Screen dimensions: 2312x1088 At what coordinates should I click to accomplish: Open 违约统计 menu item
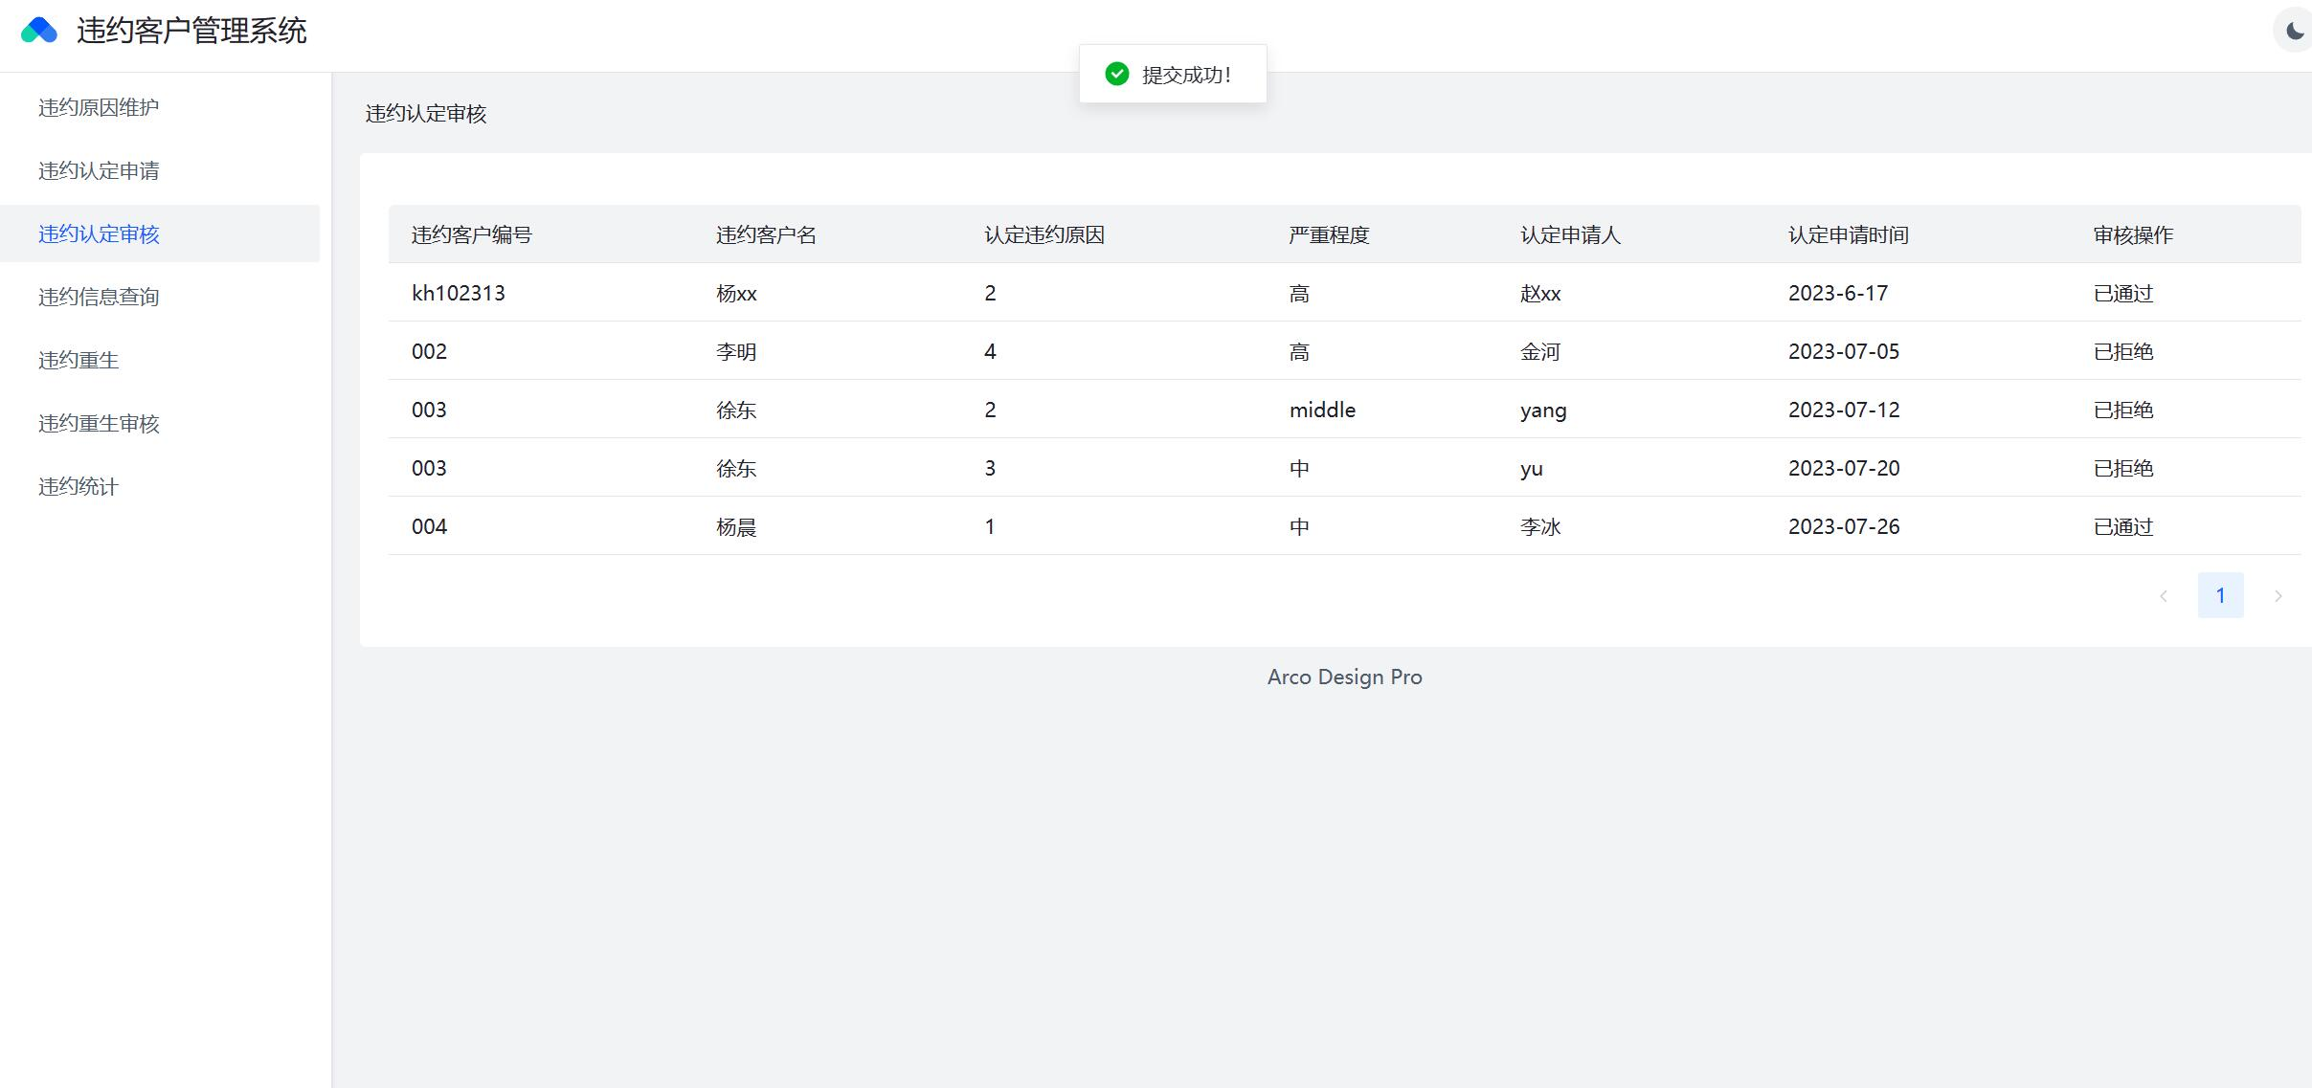tap(79, 486)
